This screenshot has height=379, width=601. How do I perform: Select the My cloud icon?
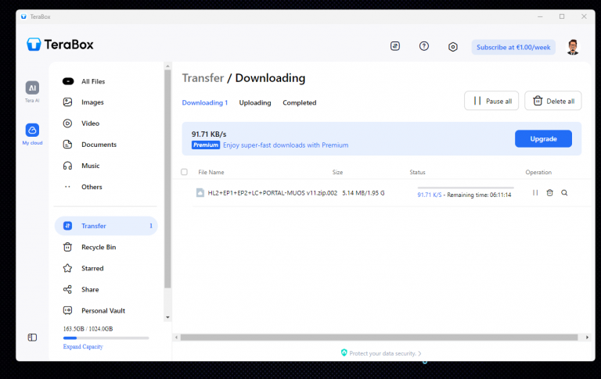tap(32, 131)
